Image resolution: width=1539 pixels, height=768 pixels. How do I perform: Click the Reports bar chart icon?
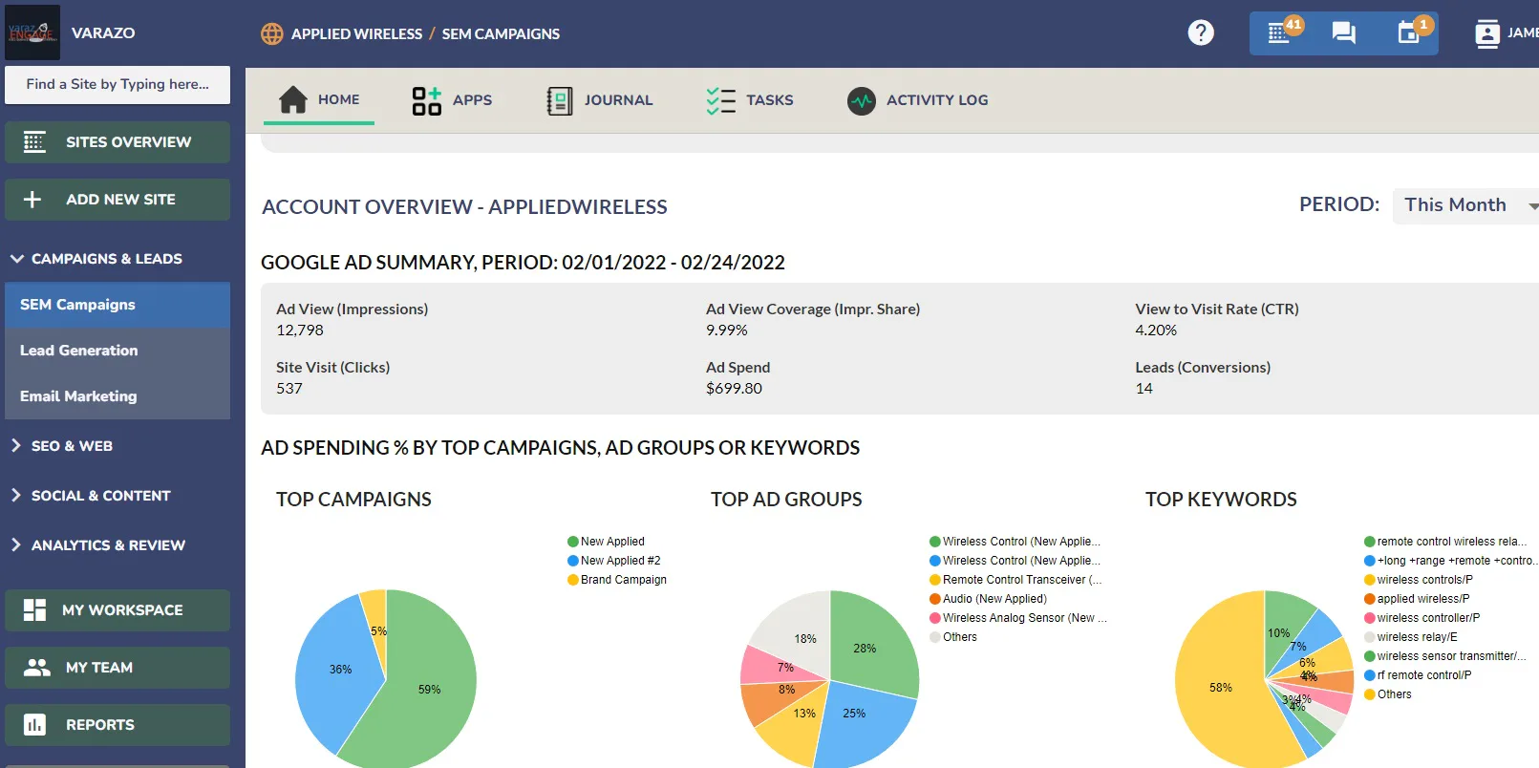tap(34, 725)
